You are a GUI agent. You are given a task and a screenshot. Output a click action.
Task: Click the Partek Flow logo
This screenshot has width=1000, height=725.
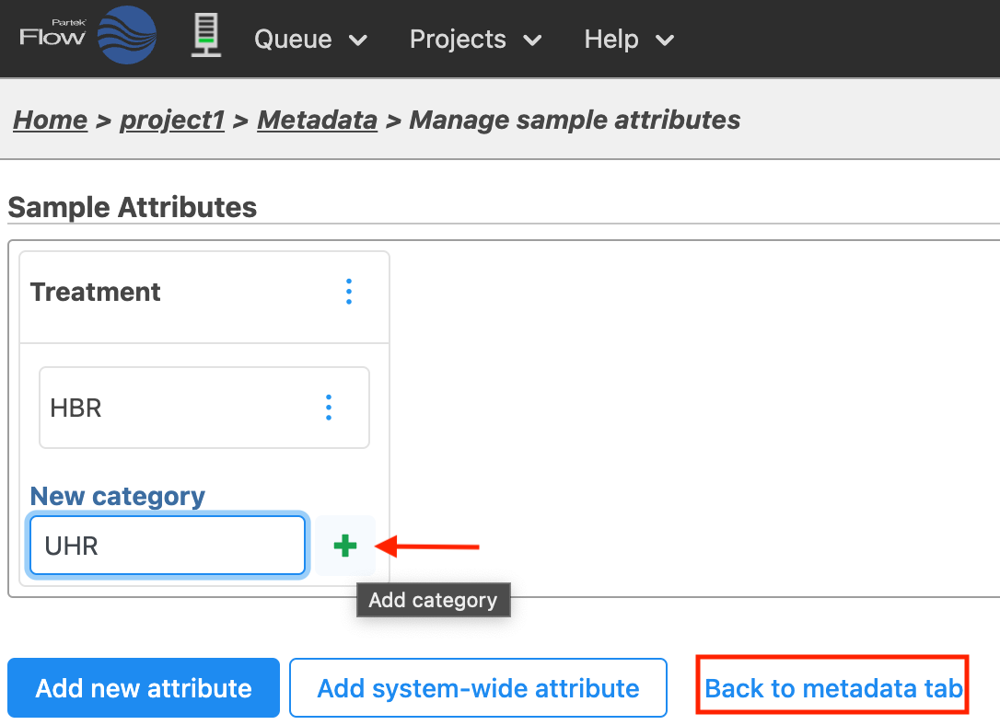click(87, 37)
